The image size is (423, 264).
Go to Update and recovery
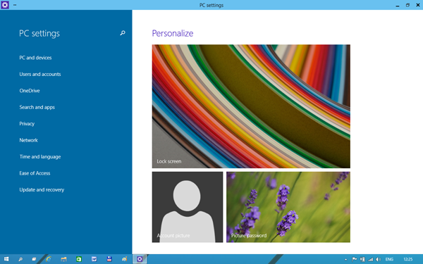click(x=42, y=189)
